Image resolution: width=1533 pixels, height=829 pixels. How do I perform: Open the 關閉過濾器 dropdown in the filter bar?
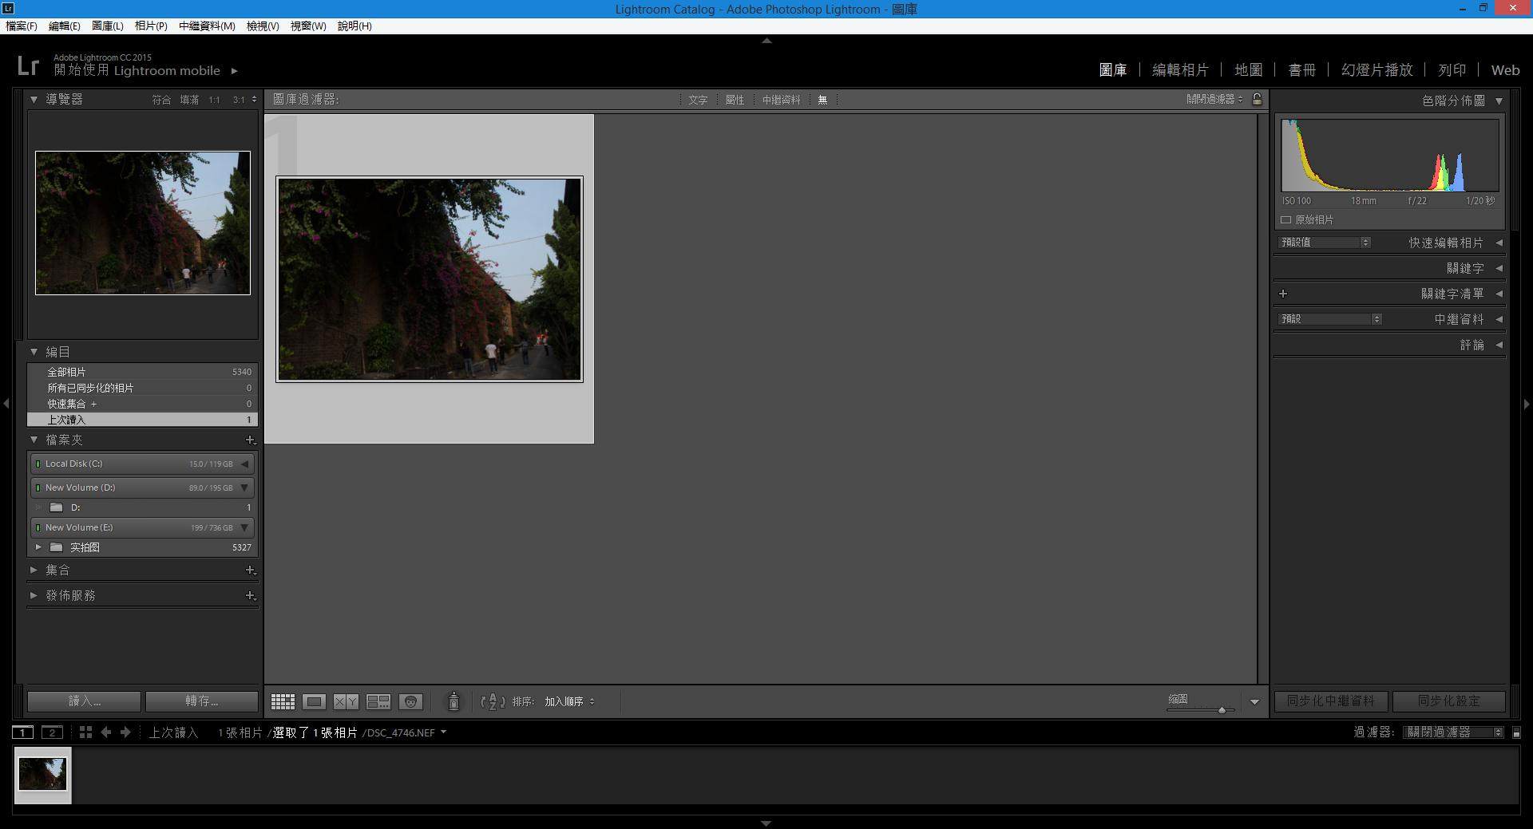coord(1214,99)
